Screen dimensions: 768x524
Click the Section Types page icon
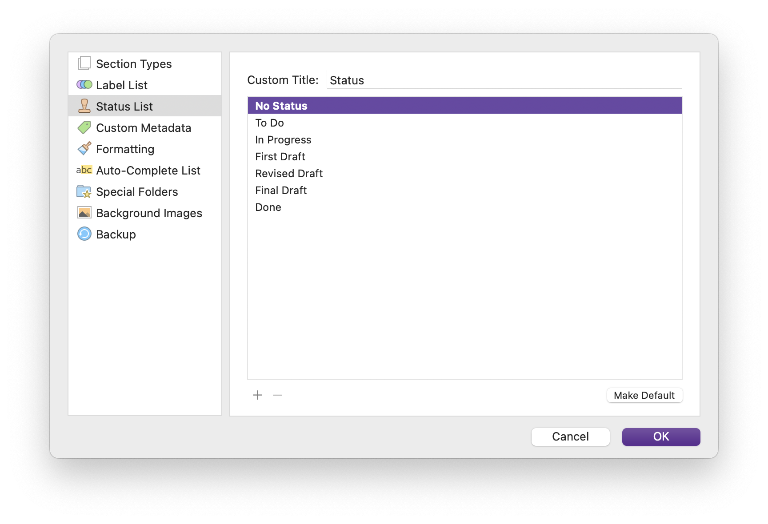(x=84, y=64)
